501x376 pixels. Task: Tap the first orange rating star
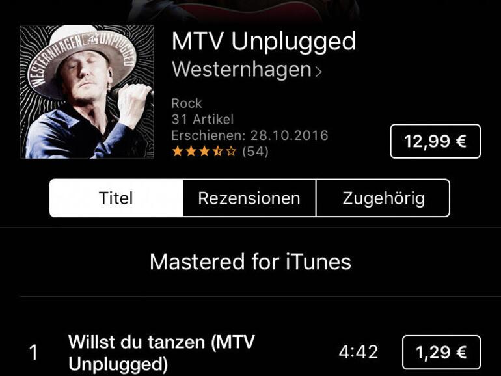click(178, 151)
